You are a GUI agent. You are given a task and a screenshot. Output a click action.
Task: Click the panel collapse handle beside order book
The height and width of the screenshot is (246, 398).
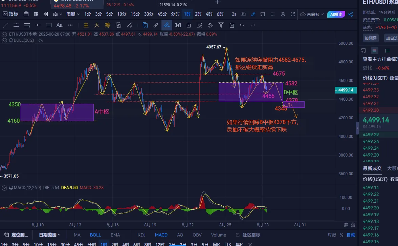[x=357, y=128]
